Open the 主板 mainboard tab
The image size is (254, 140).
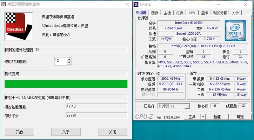coord(167,13)
